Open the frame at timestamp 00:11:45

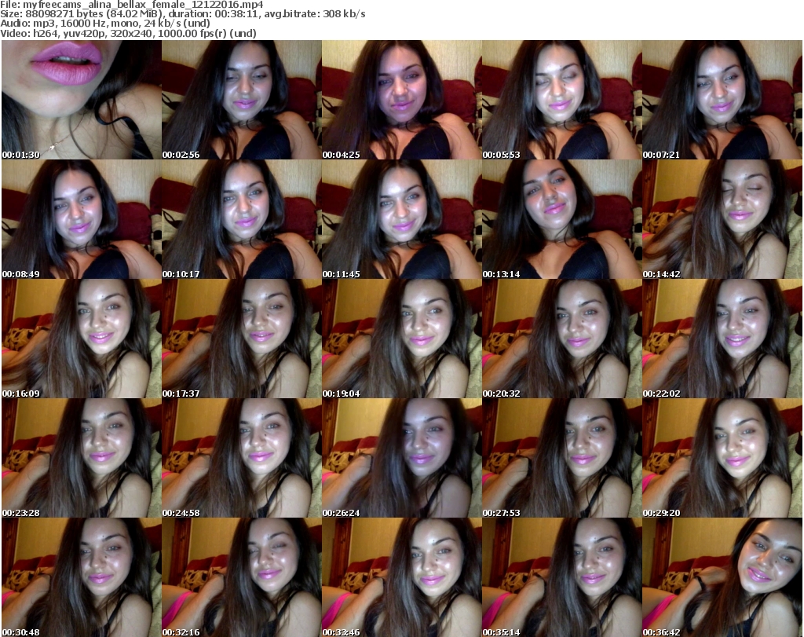[401, 219]
